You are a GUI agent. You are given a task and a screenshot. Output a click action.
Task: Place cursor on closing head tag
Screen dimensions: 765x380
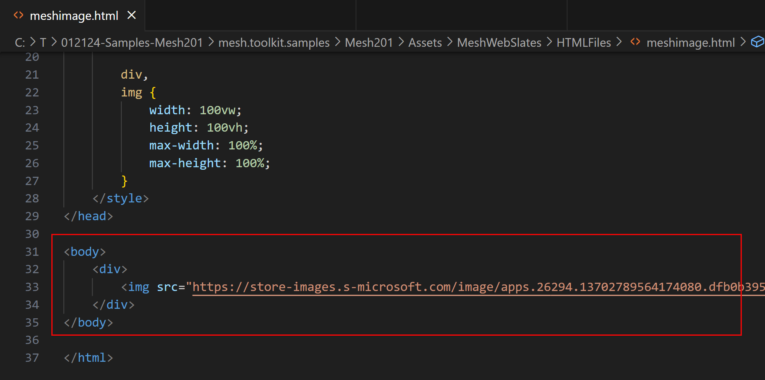(x=88, y=216)
